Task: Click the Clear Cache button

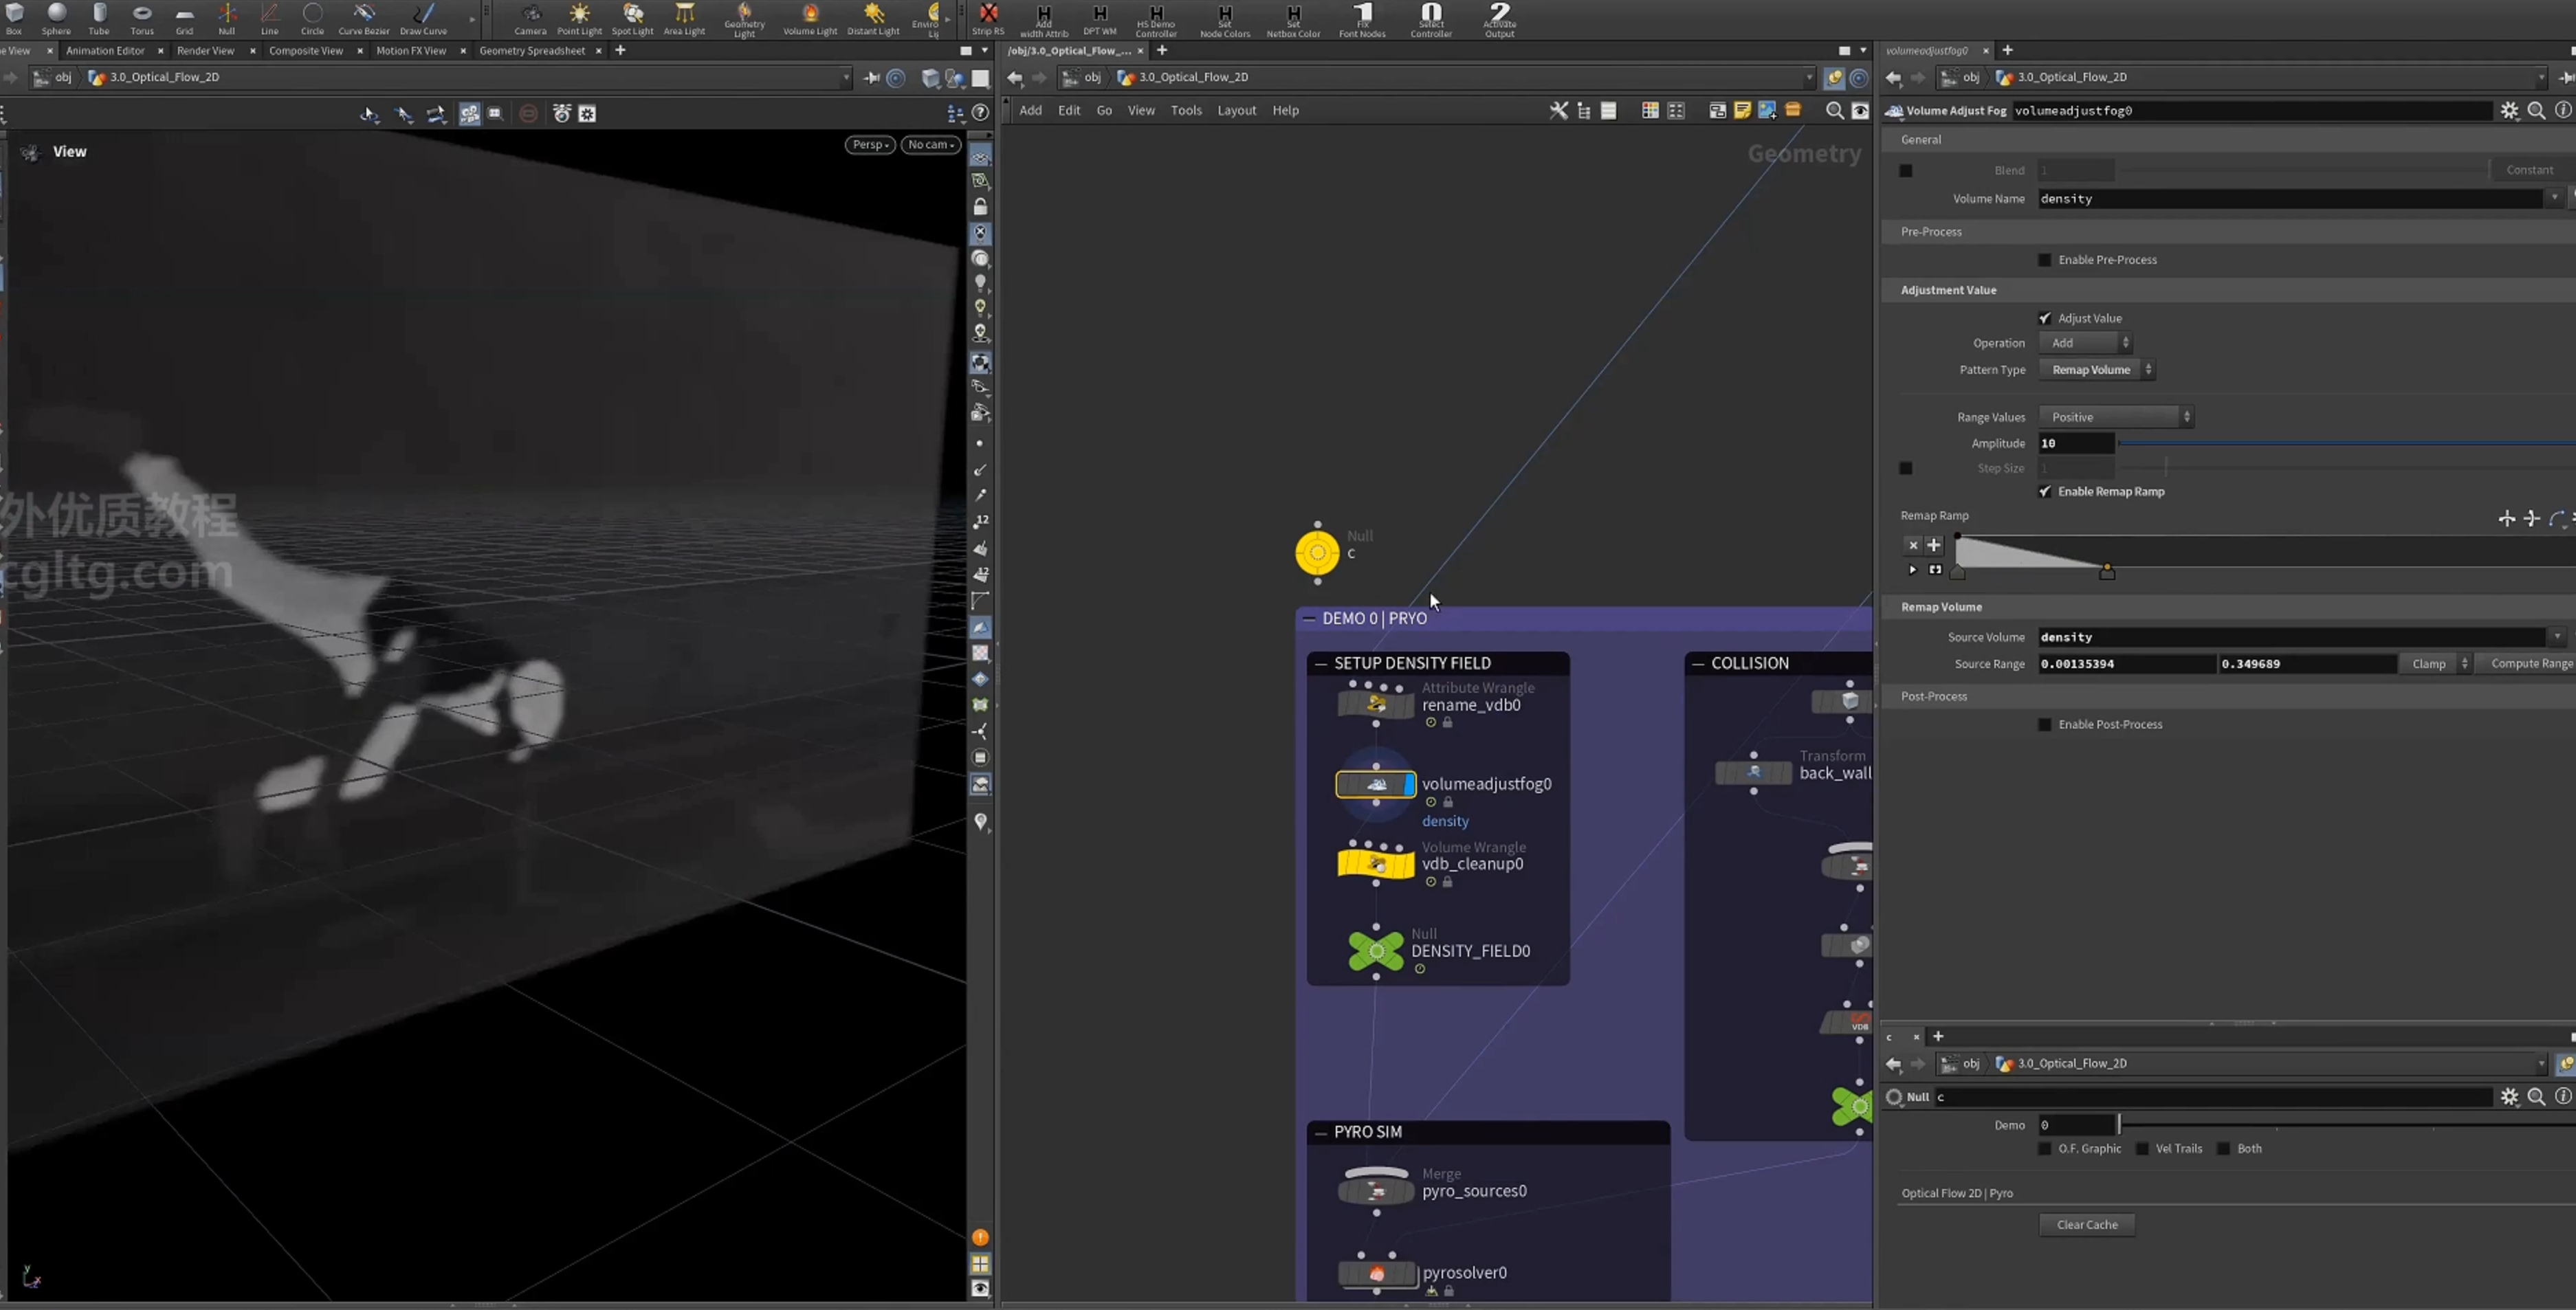Action: pos(2087,1225)
